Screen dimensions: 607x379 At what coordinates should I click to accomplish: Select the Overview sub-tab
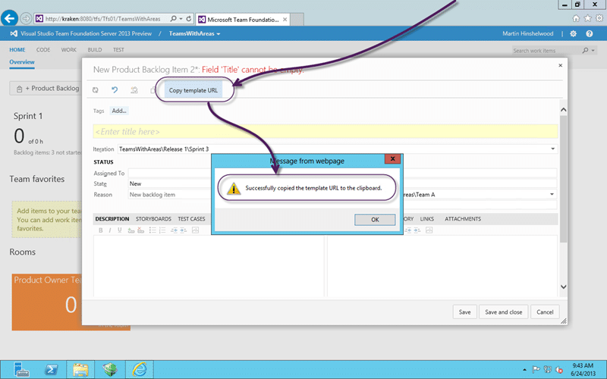(x=22, y=62)
